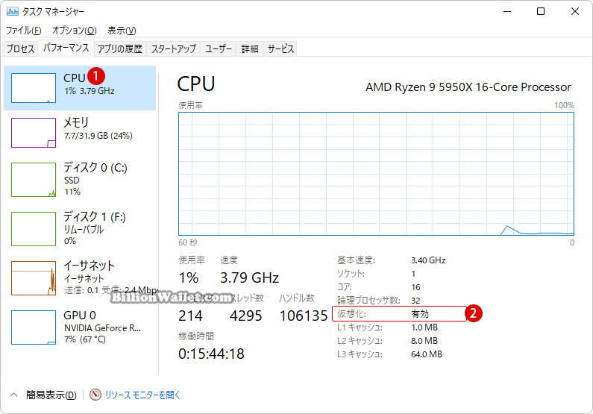The height and width of the screenshot is (414, 593).
Task: Open the 表示(V) menu
Action: pos(122,31)
